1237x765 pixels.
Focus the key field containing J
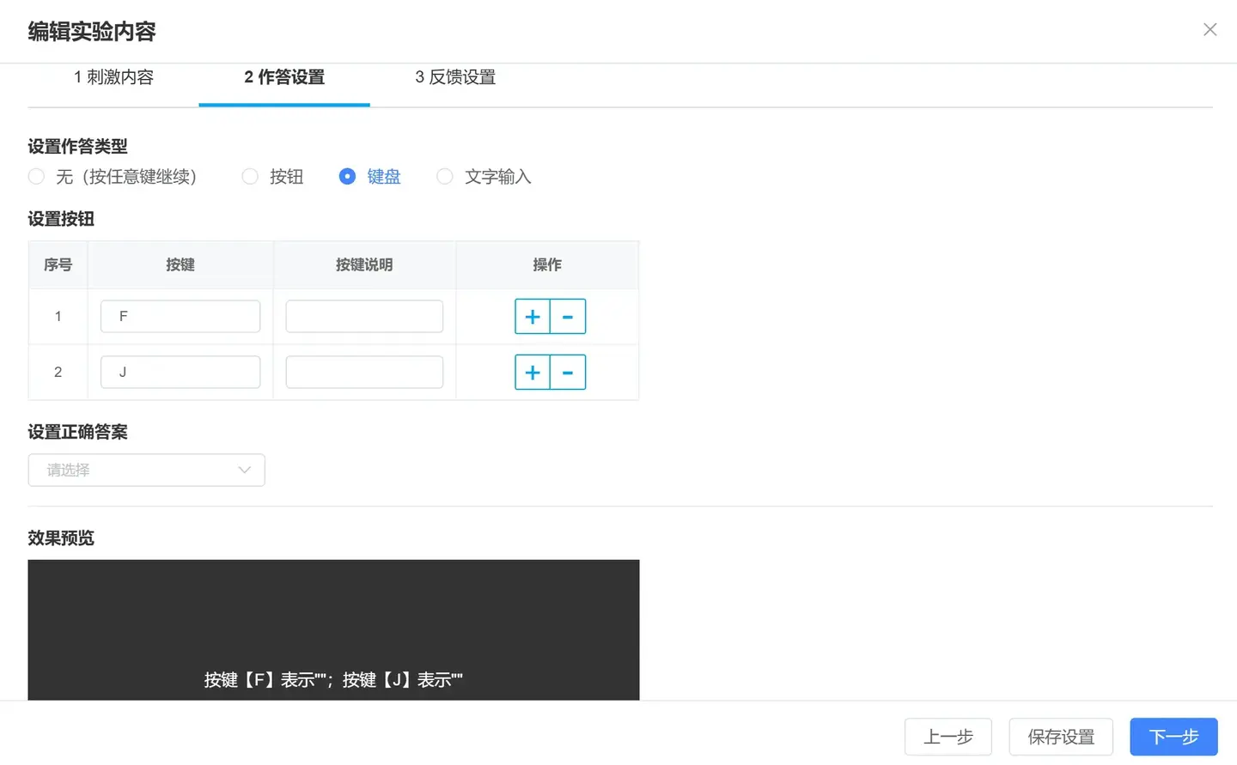click(x=180, y=373)
